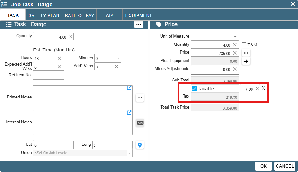Open Printed Notes in popup editor
298x172 pixels.
[129, 88]
